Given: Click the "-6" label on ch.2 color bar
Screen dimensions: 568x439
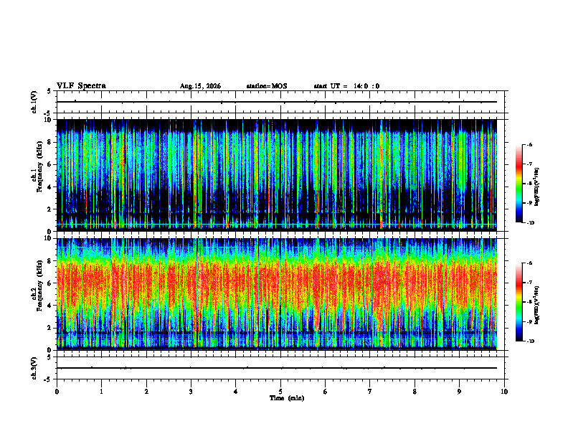Looking at the screenshot, I should point(529,263).
